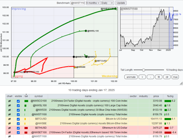Adjust the Tail Length slider

point(144,70)
